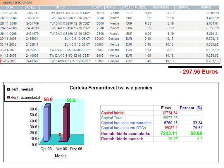Select order number 2435934
224x168 pixels.
(32, 39)
